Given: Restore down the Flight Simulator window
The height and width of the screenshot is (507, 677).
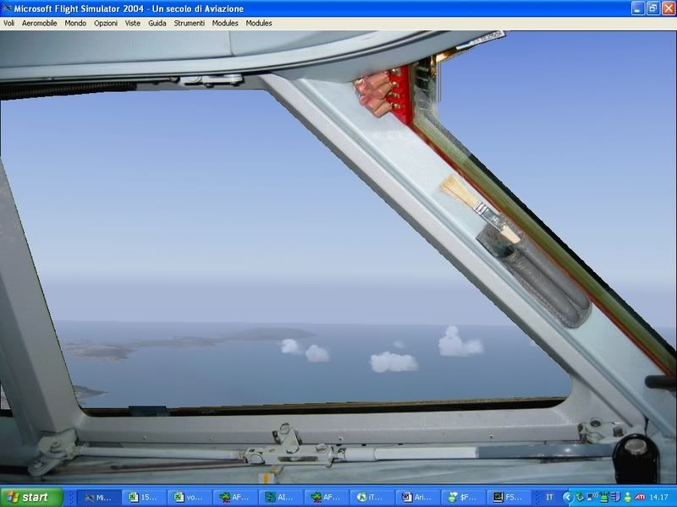Looking at the screenshot, I should point(653,8).
